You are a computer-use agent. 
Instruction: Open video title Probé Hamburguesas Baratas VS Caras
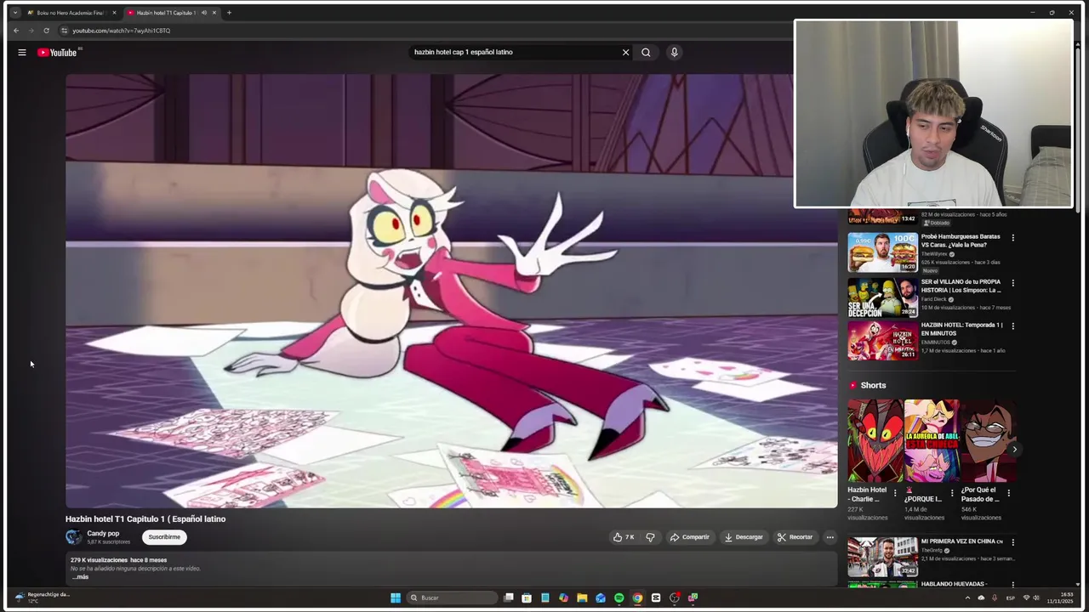(x=961, y=241)
